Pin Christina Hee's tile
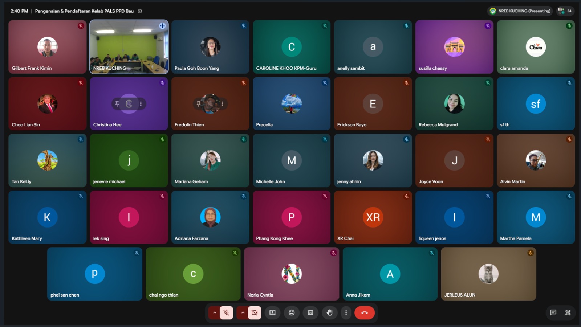Image resolution: width=581 pixels, height=327 pixels. (117, 104)
